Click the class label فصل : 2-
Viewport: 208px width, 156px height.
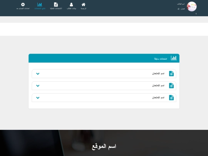click(x=181, y=9)
